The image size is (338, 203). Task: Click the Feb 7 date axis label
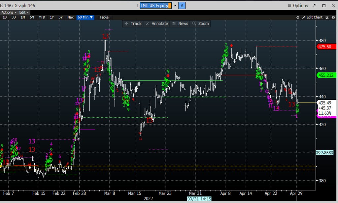pos(8,193)
